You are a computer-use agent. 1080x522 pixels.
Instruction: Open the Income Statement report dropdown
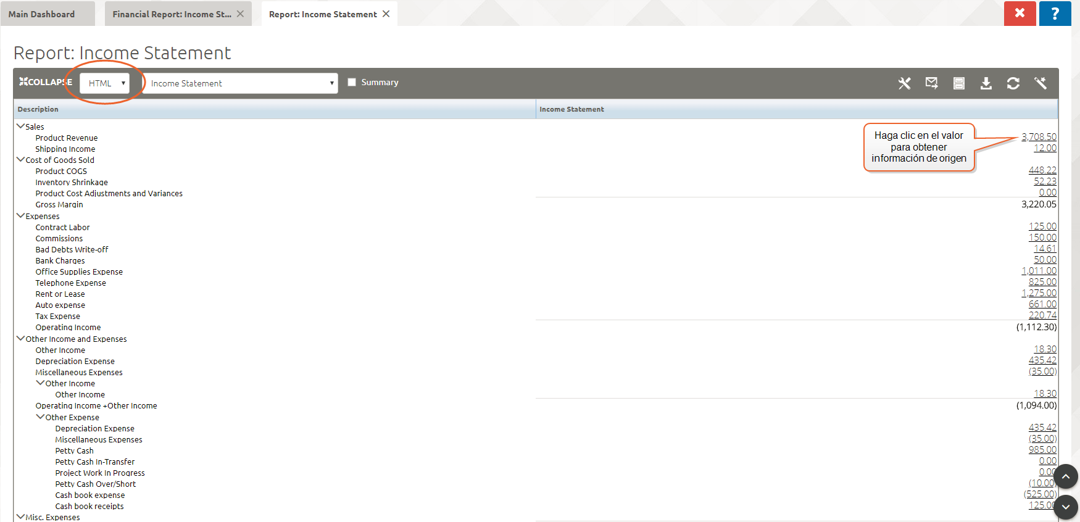pyautogui.click(x=240, y=83)
